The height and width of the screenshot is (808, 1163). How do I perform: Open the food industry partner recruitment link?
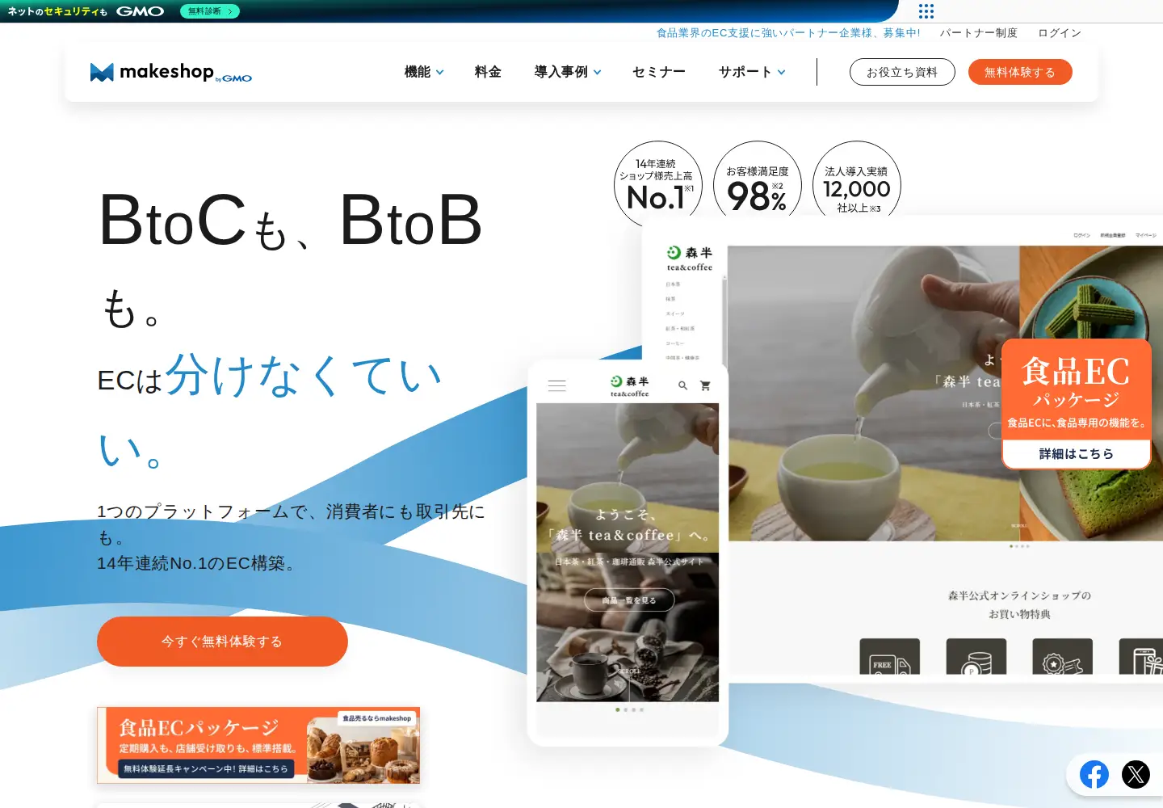click(x=788, y=33)
